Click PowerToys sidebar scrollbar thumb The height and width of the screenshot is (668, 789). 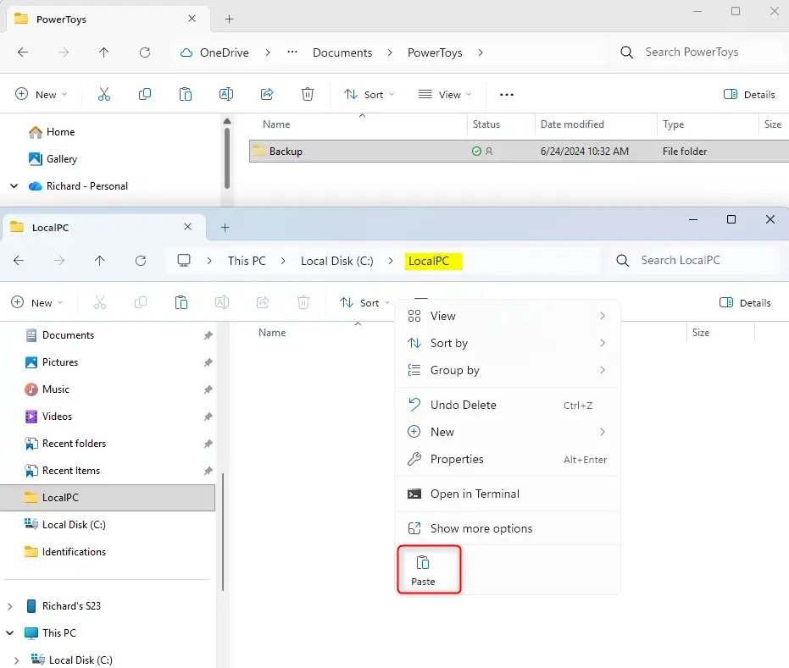227,157
